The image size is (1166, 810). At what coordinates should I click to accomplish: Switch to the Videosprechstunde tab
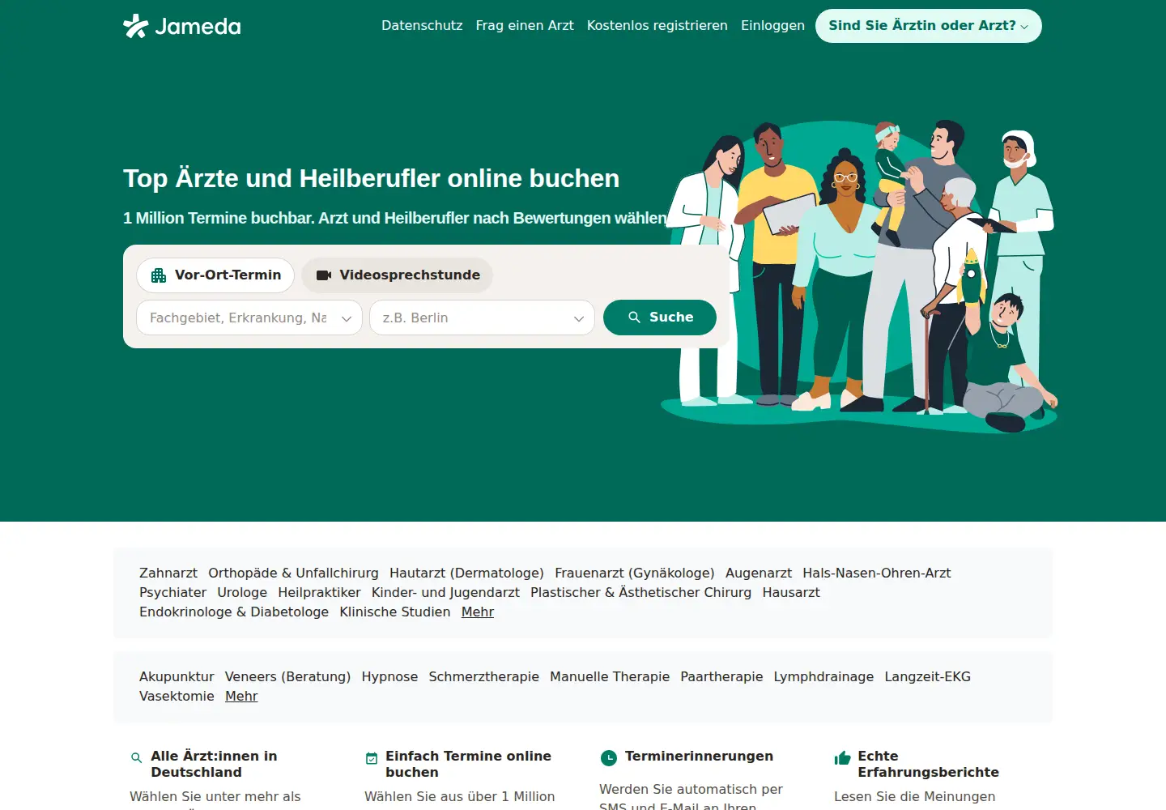coord(398,275)
